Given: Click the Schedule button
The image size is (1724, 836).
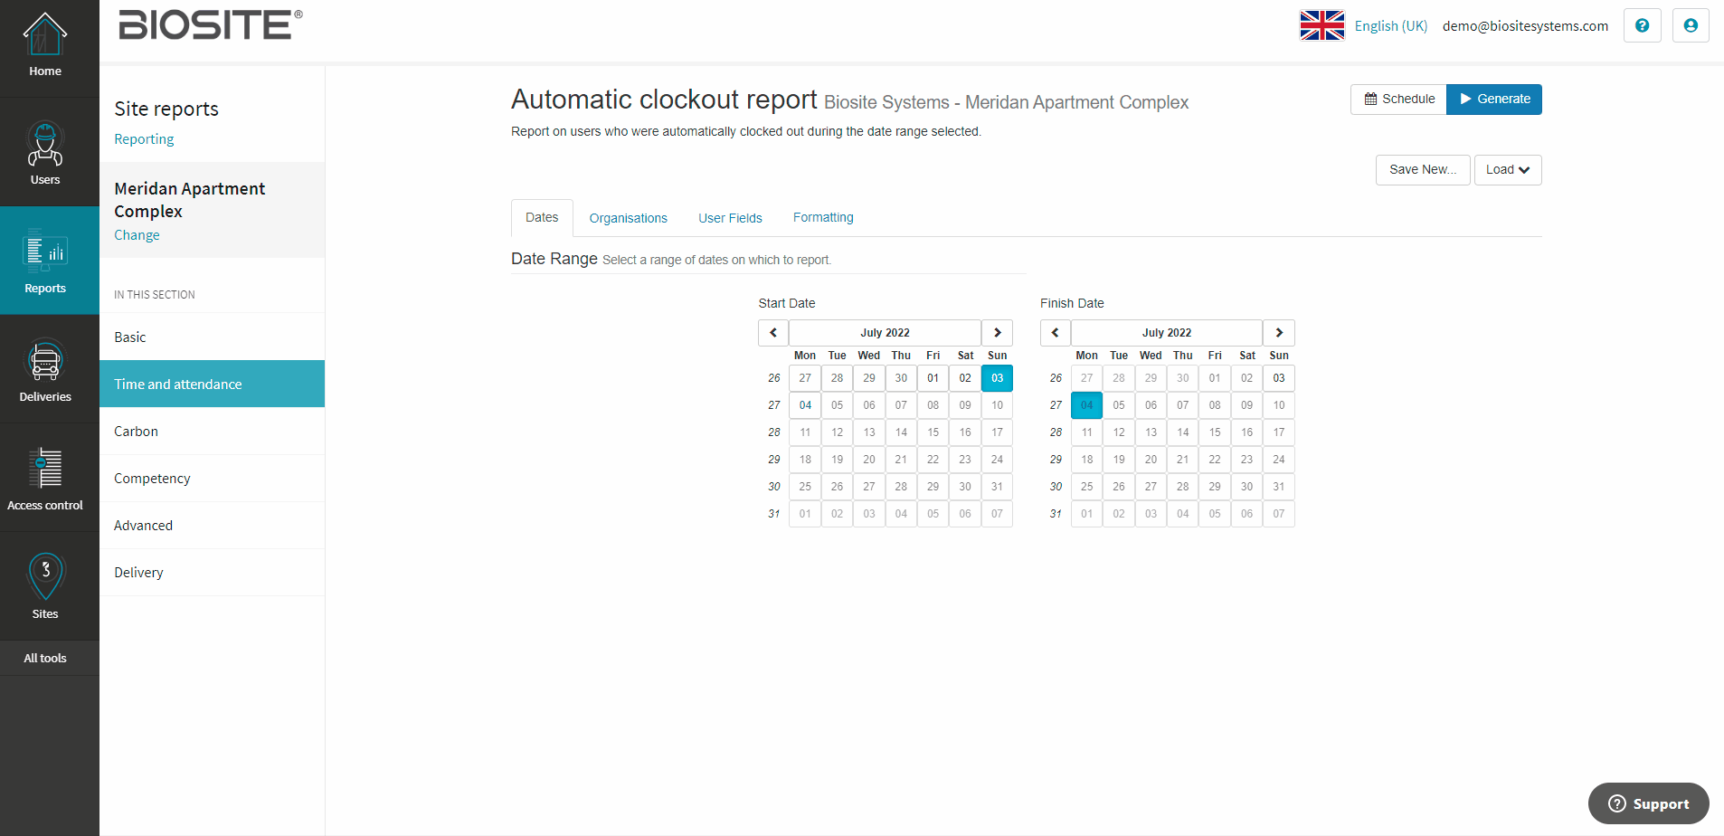Looking at the screenshot, I should click(1399, 100).
